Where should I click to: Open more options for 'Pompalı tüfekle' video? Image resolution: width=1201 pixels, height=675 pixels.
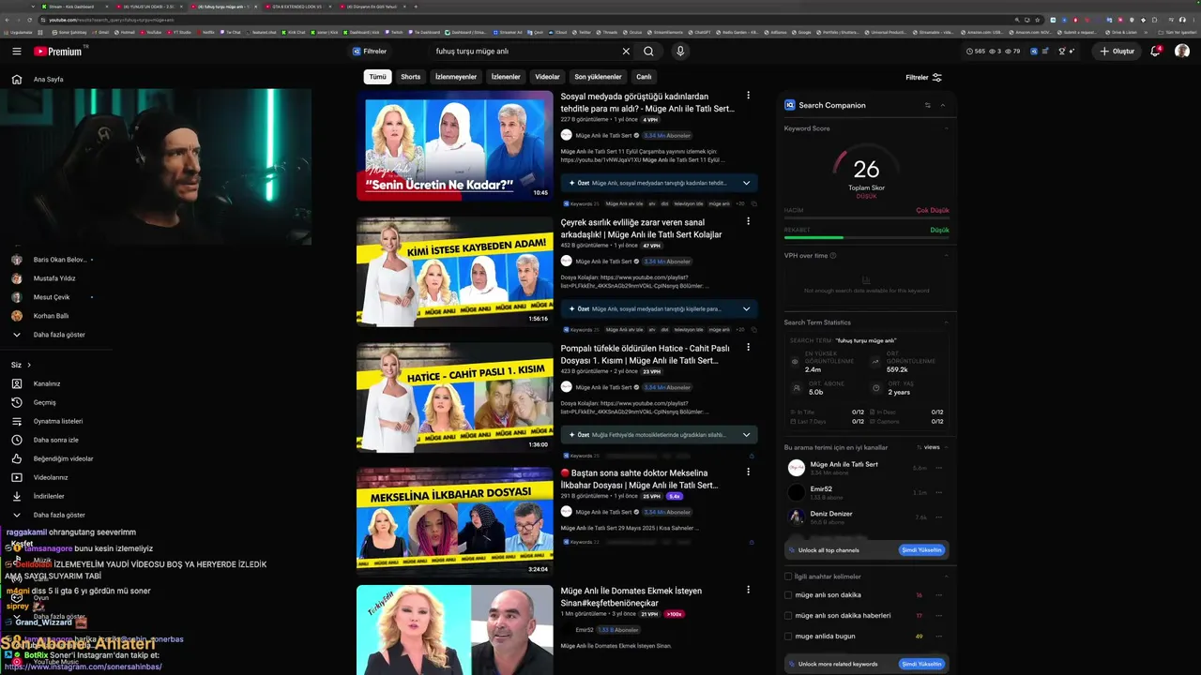click(x=748, y=347)
